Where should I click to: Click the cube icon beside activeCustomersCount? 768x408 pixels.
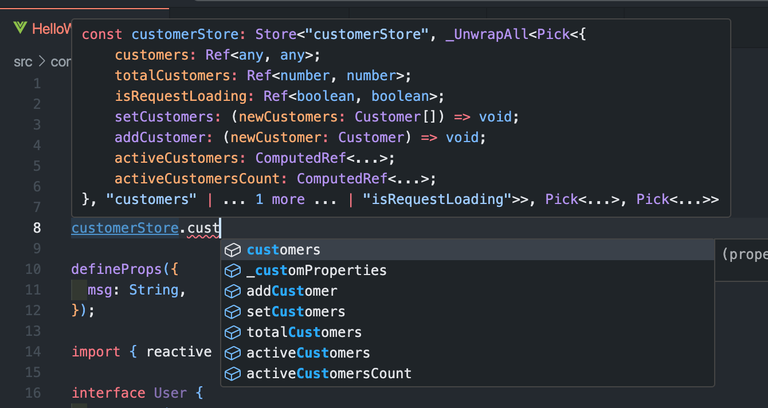tap(233, 373)
